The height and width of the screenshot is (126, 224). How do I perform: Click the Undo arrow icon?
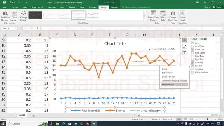[12, 2]
